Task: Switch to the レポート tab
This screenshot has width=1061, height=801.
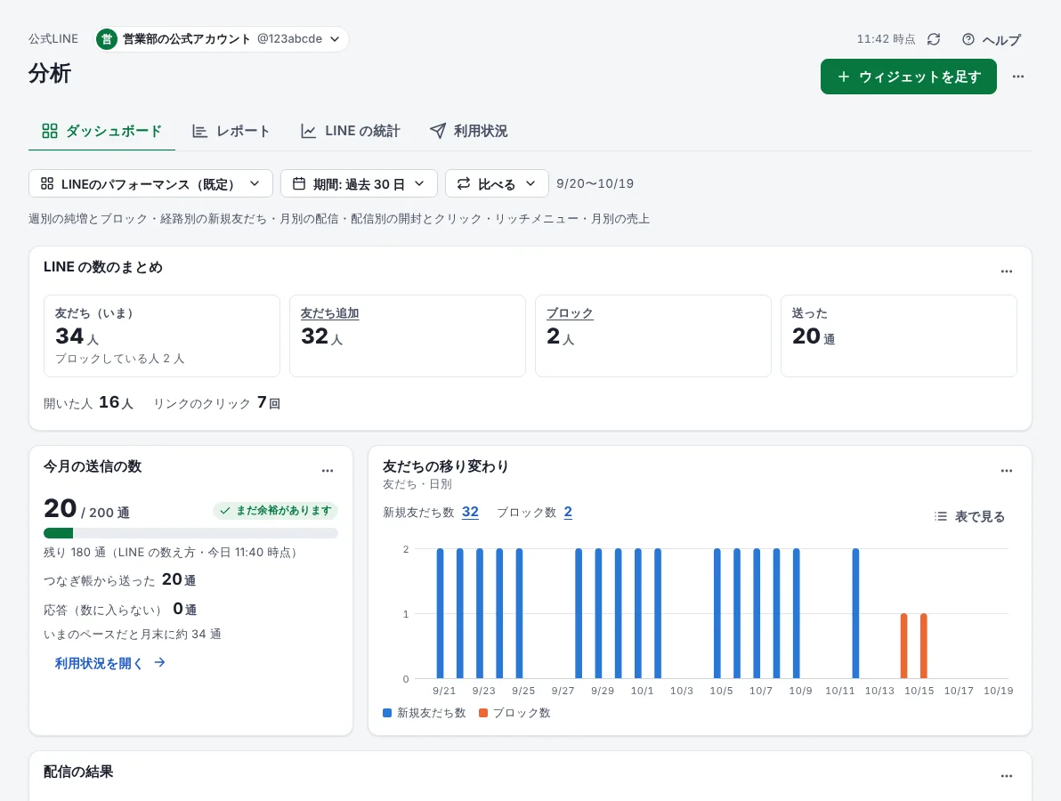Action: (x=231, y=131)
